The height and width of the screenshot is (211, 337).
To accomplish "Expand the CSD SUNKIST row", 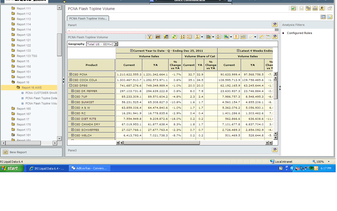I will pos(72,102).
